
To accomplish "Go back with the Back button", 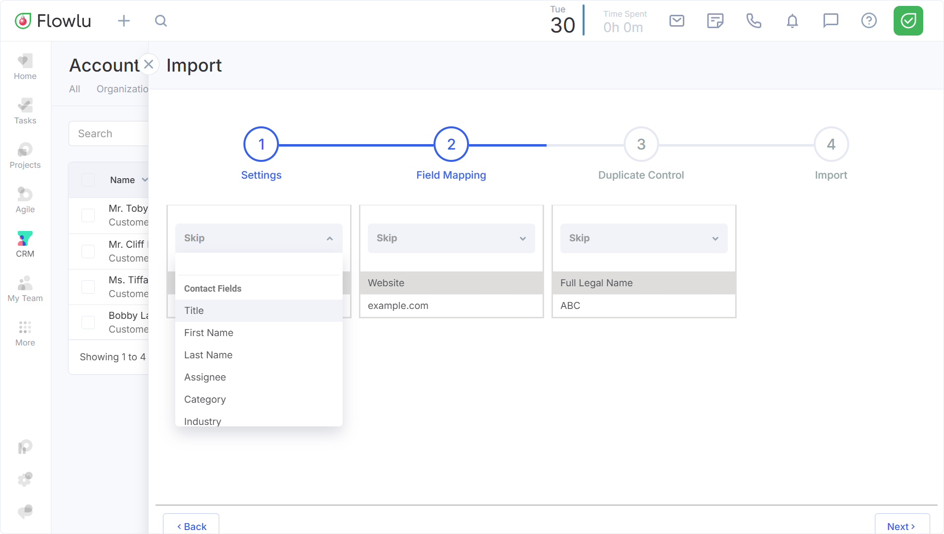I will tap(191, 526).
